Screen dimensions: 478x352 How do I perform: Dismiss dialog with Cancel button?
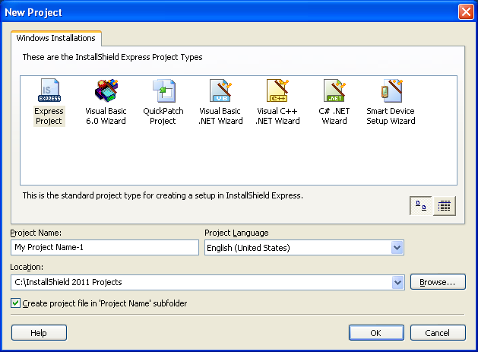click(438, 332)
